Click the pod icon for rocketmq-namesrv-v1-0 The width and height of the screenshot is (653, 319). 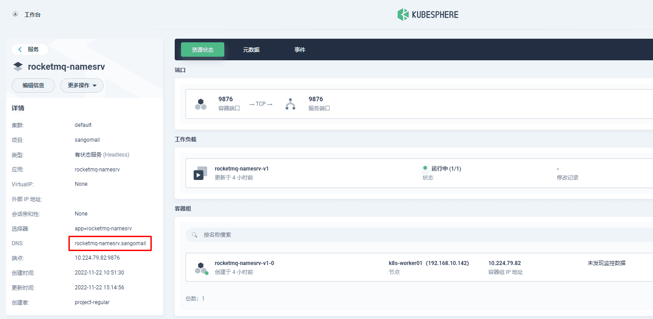(201, 268)
